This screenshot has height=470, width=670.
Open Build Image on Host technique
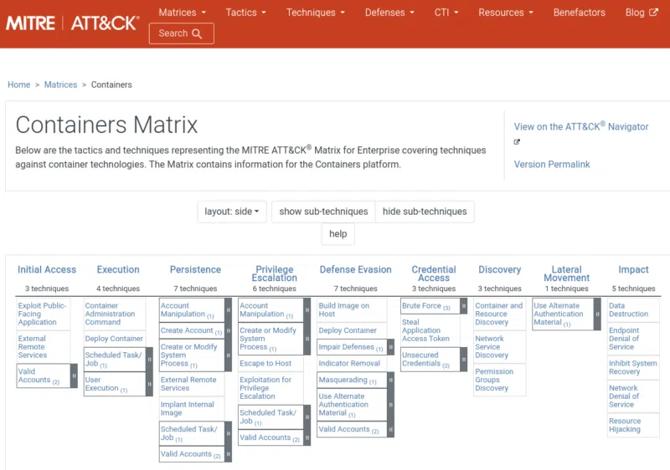[344, 309]
